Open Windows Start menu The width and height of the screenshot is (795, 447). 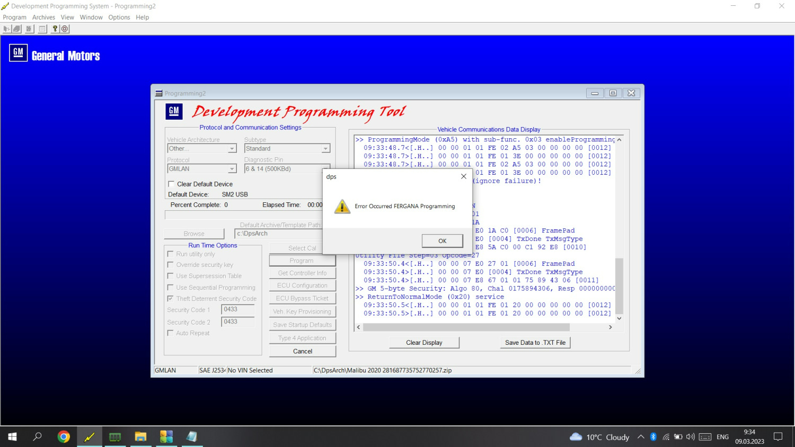click(x=13, y=437)
